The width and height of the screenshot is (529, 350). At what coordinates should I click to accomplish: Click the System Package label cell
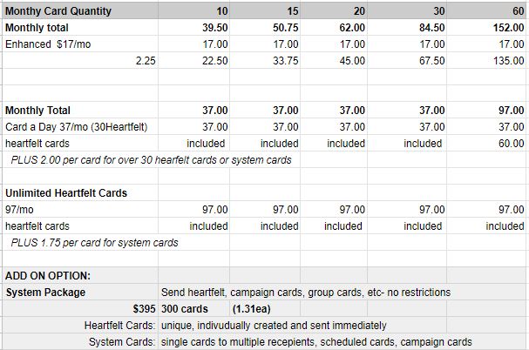point(80,292)
